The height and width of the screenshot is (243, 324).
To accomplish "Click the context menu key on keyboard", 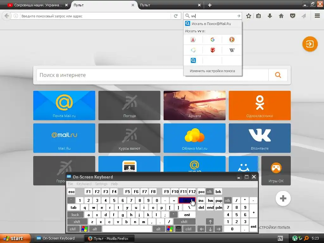I will coord(178,229).
